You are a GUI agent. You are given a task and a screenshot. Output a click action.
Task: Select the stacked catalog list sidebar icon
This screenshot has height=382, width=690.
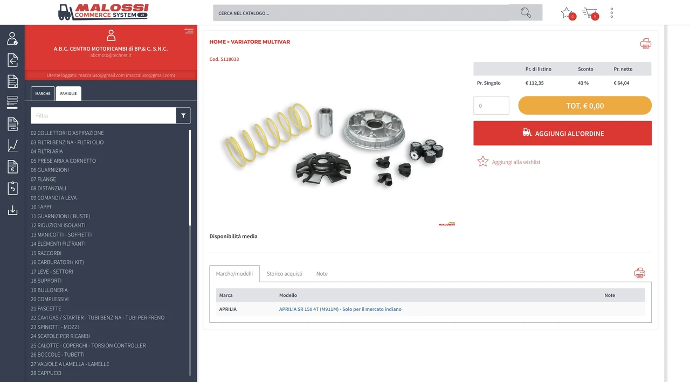click(12, 102)
